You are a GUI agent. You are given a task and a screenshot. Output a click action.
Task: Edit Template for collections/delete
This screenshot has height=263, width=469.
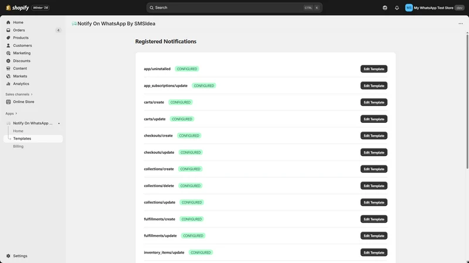click(373, 186)
